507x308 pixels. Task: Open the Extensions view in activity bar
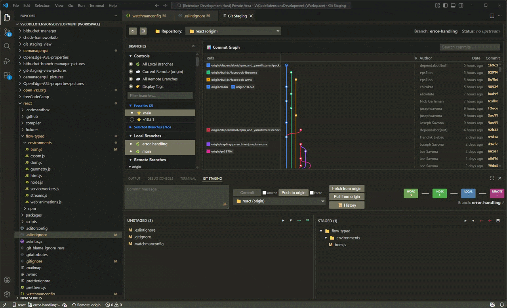coord(7,75)
